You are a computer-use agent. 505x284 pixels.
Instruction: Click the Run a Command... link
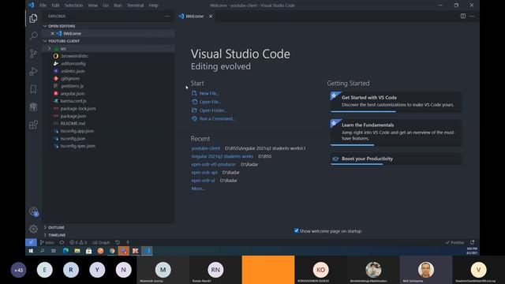point(217,118)
